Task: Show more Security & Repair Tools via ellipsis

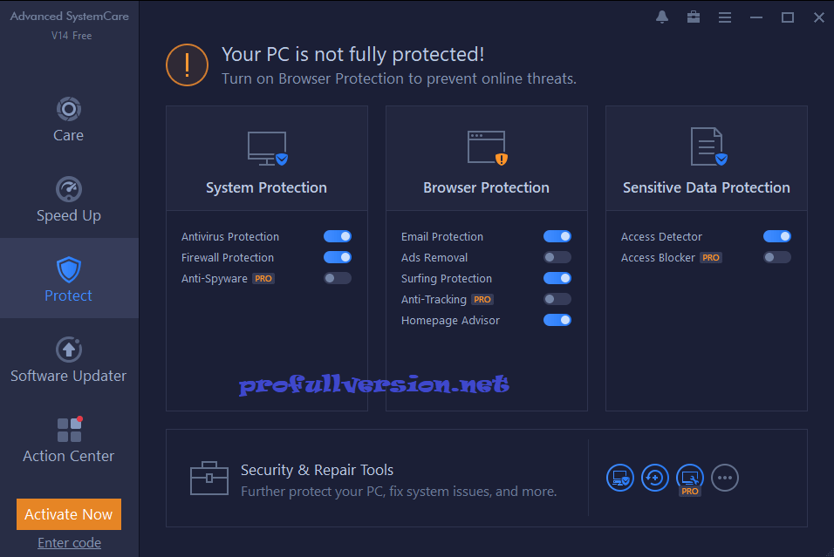Action: 725,477
